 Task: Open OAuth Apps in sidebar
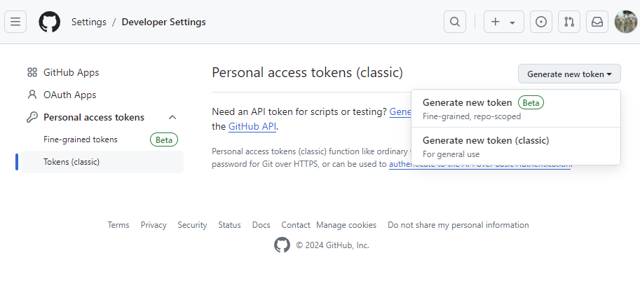tap(69, 95)
